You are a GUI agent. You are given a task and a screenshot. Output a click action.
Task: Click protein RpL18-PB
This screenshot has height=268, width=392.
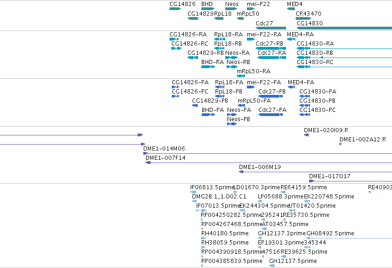(x=220, y=96)
